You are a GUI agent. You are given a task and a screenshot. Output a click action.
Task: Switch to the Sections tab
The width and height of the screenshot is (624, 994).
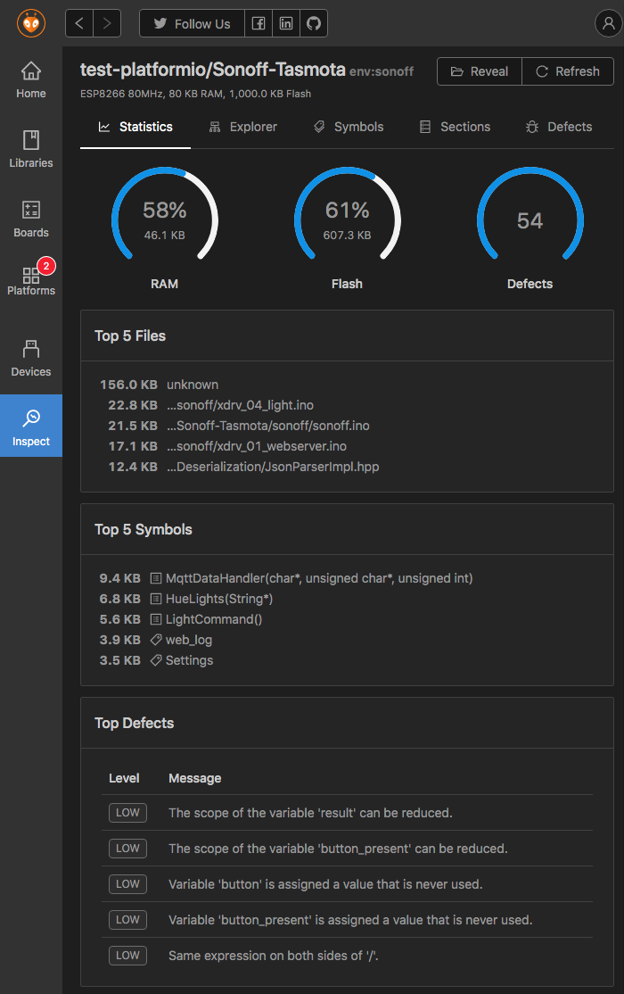(455, 127)
